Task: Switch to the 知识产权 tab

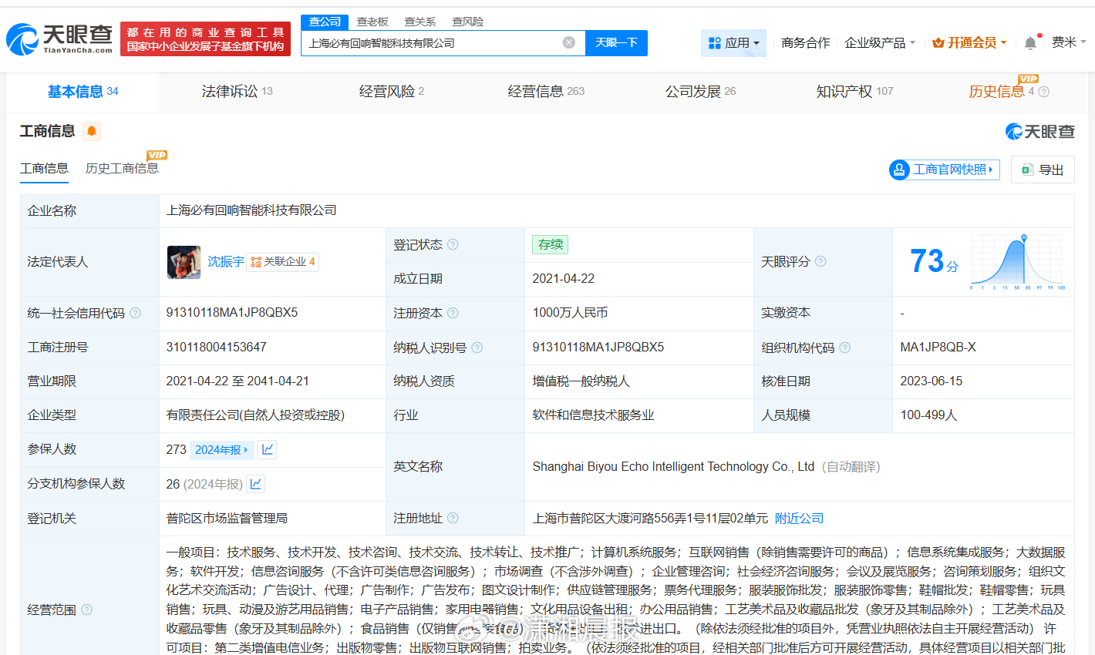Action: point(854,92)
